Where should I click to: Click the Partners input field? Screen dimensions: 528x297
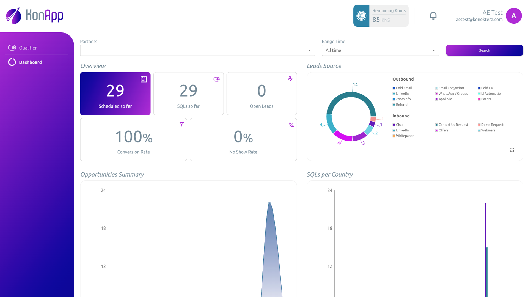point(198,50)
